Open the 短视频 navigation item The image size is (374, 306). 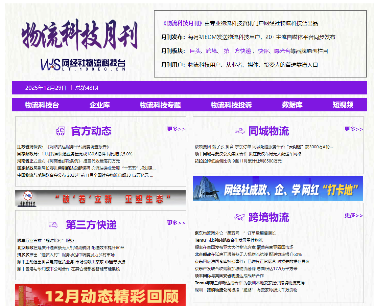pos(343,105)
